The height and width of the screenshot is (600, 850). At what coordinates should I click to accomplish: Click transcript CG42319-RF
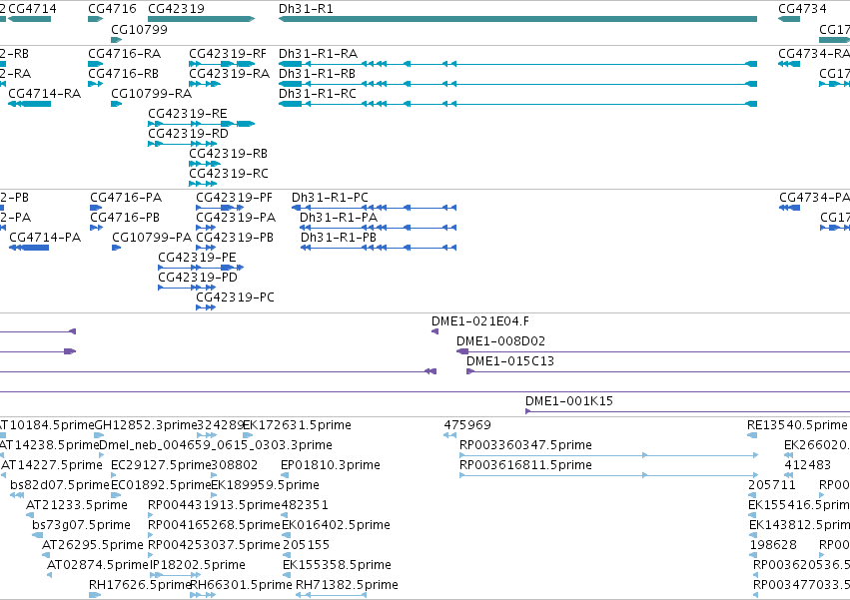click(x=228, y=54)
